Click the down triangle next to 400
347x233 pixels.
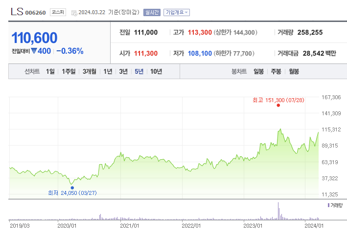click(x=34, y=51)
